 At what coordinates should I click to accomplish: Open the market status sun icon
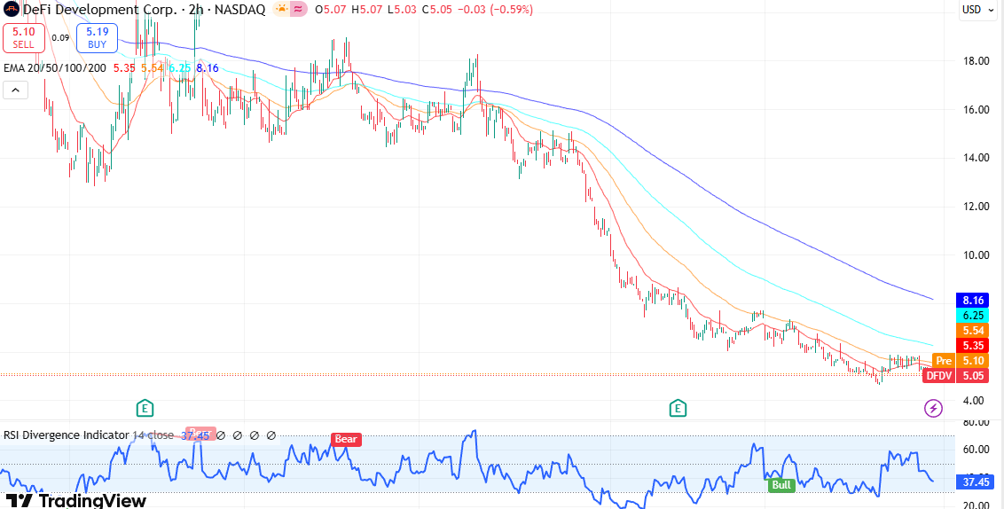point(281,9)
